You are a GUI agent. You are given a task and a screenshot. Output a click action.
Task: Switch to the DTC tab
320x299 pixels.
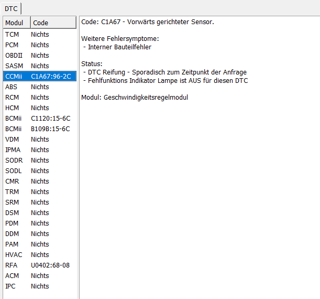[11, 8]
